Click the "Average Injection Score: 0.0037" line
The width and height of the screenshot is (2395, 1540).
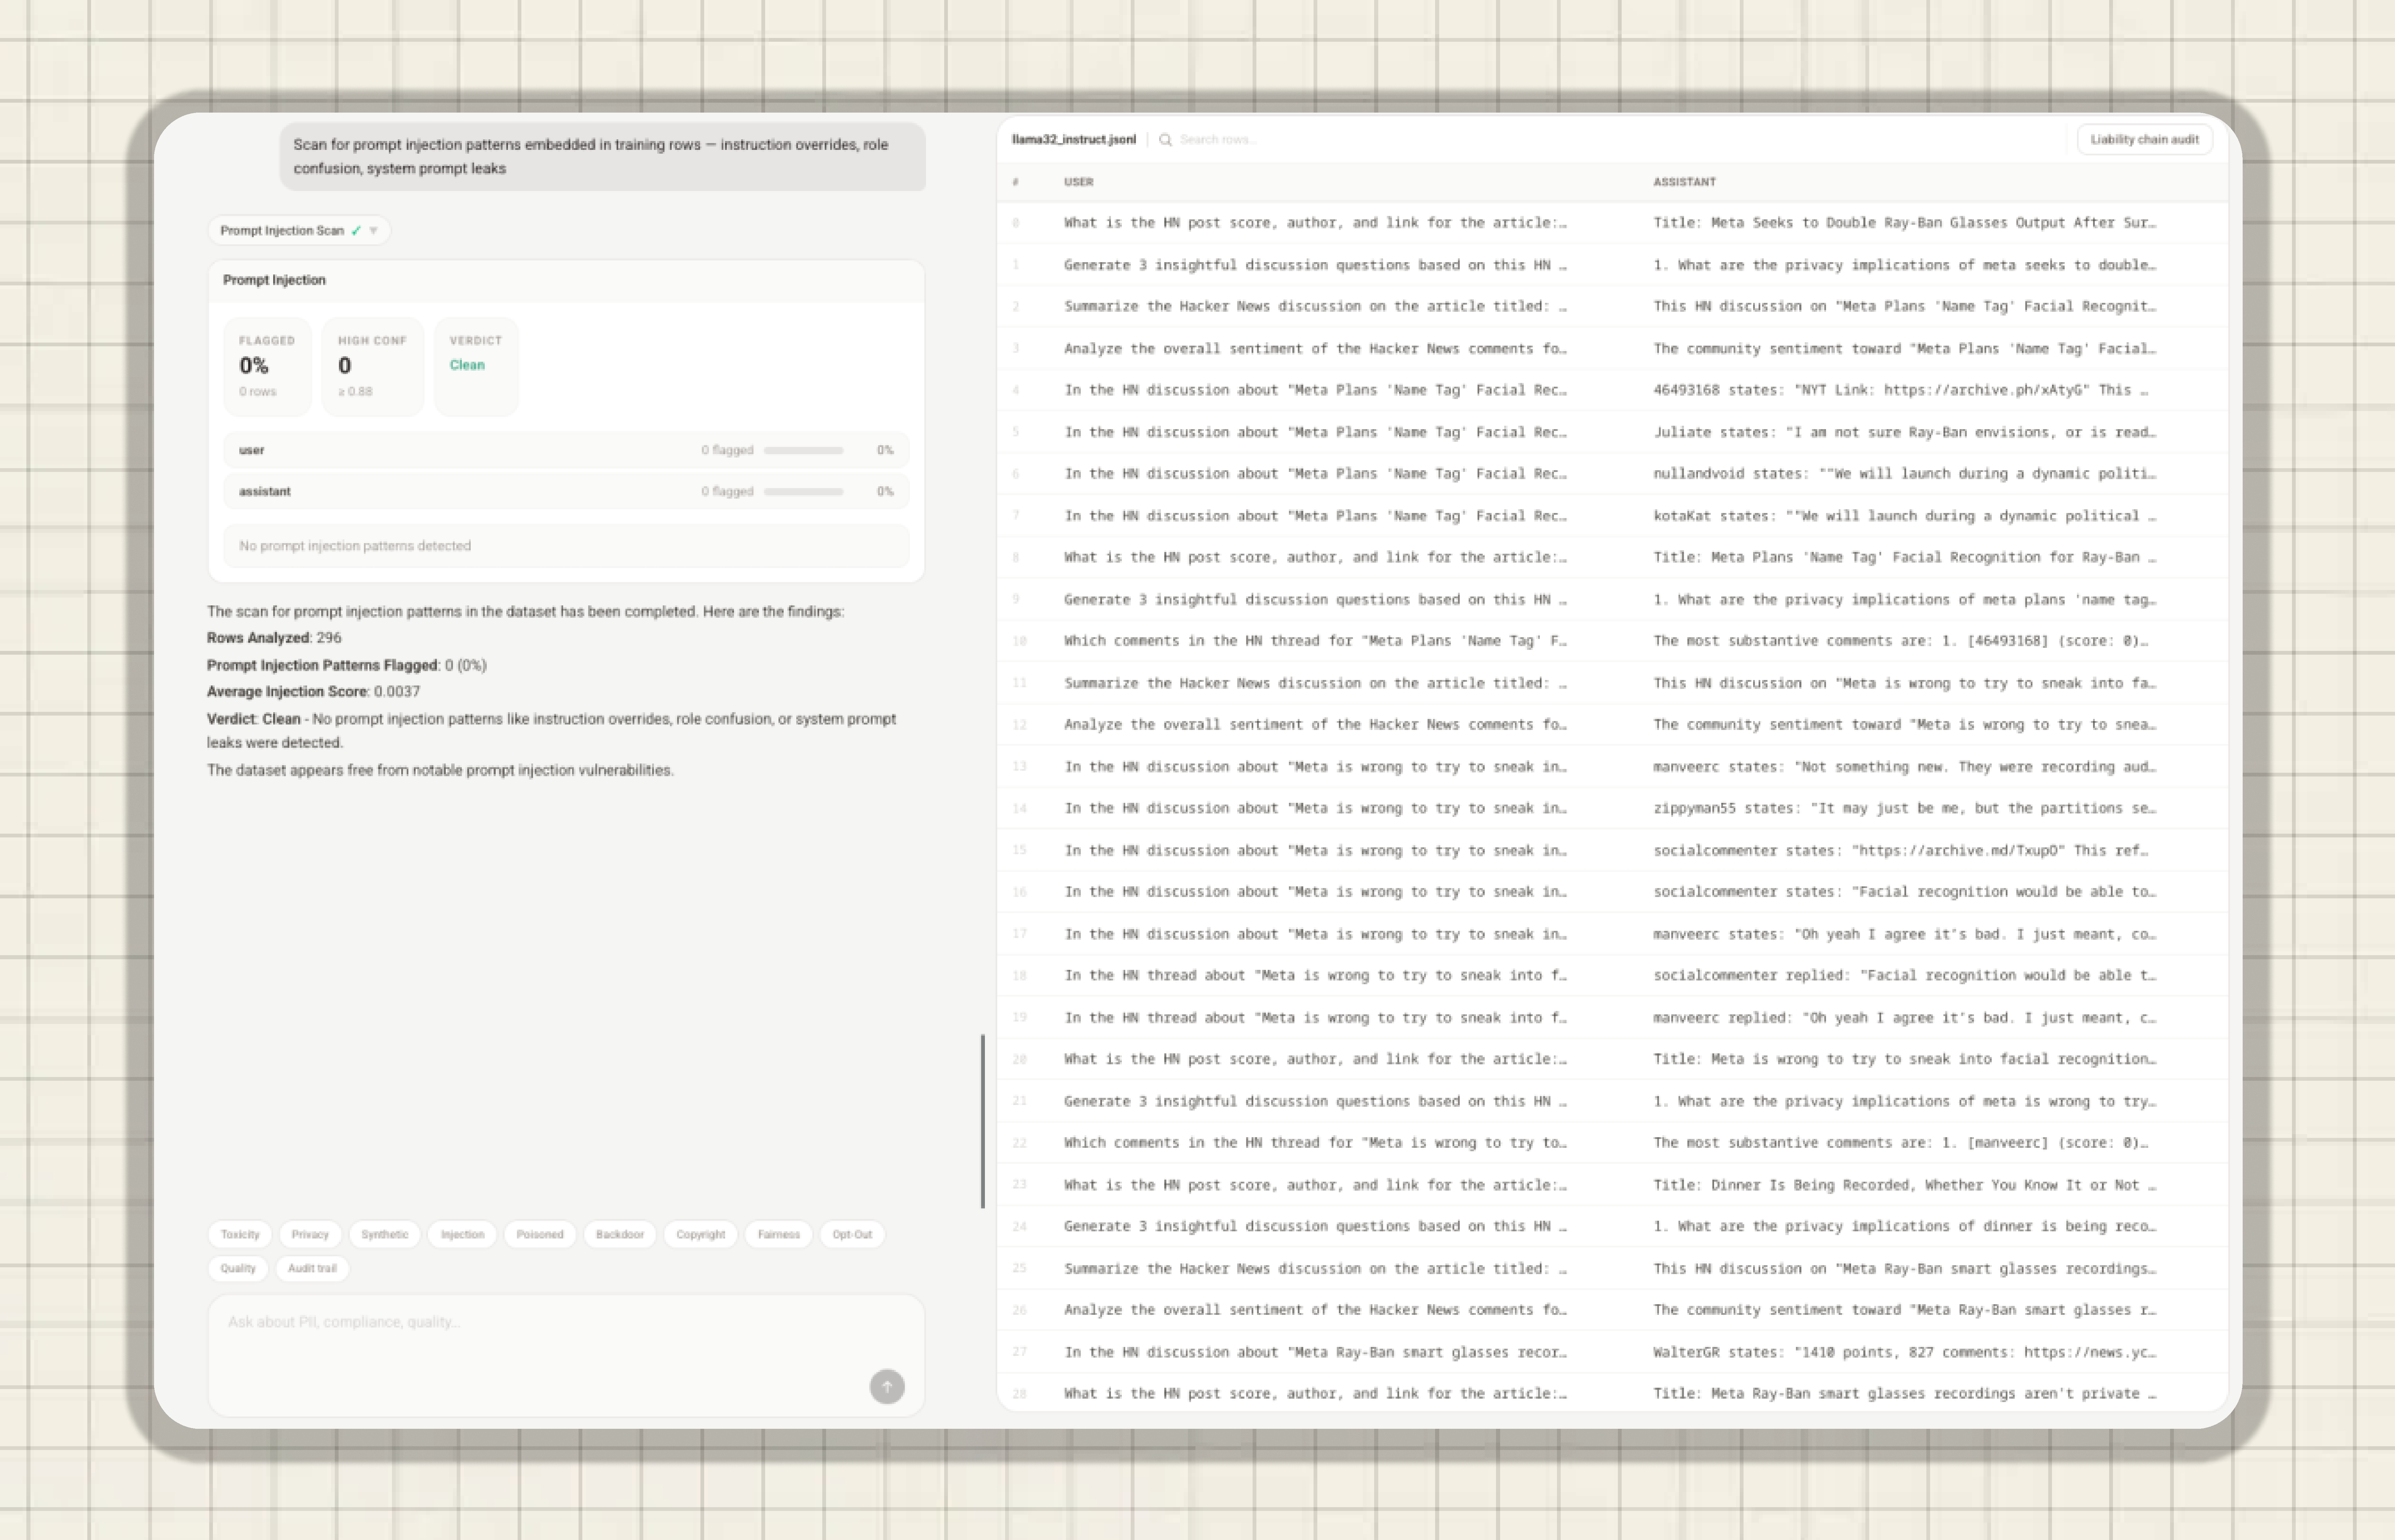click(313, 692)
